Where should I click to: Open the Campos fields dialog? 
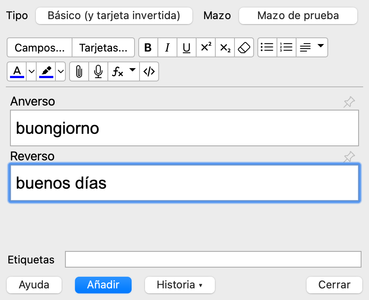(x=40, y=47)
